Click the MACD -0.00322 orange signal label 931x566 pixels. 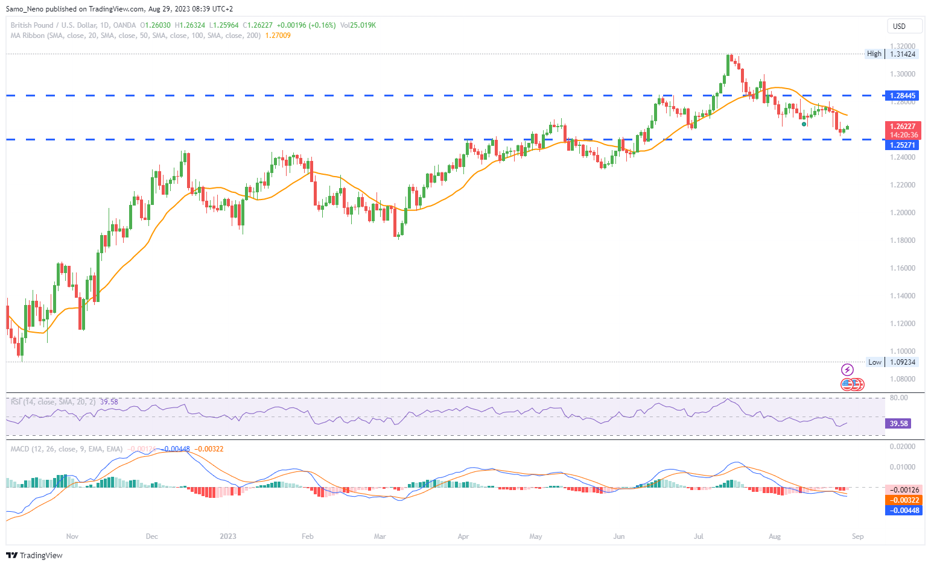click(903, 500)
